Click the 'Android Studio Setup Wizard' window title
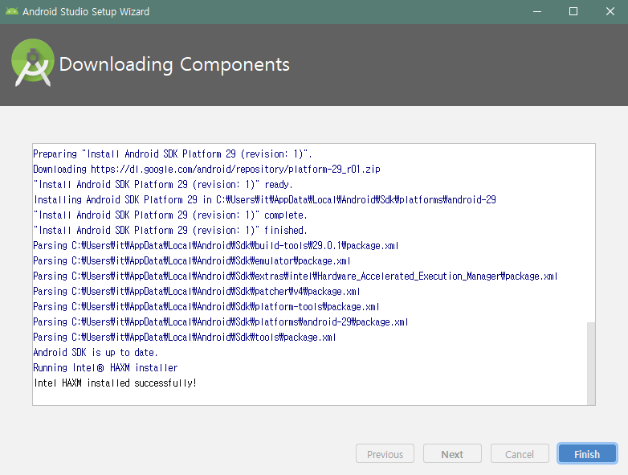Image resolution: width=628 pixels, height=475 pixels. click(86, 11)
